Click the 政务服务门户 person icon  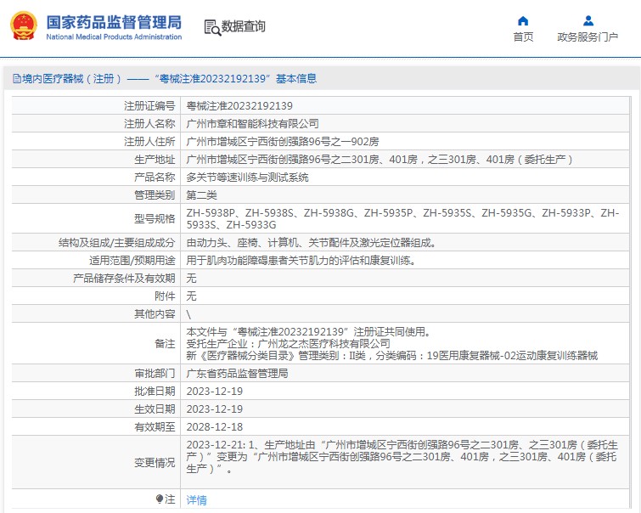[588, 20]
